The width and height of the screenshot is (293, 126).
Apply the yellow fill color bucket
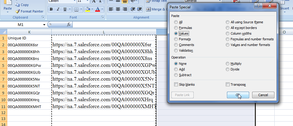87,10
